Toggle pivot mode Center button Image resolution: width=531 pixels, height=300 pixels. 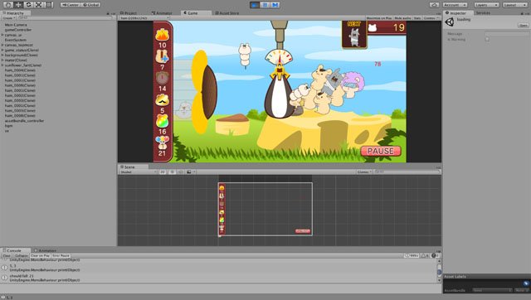click(71, 5)
